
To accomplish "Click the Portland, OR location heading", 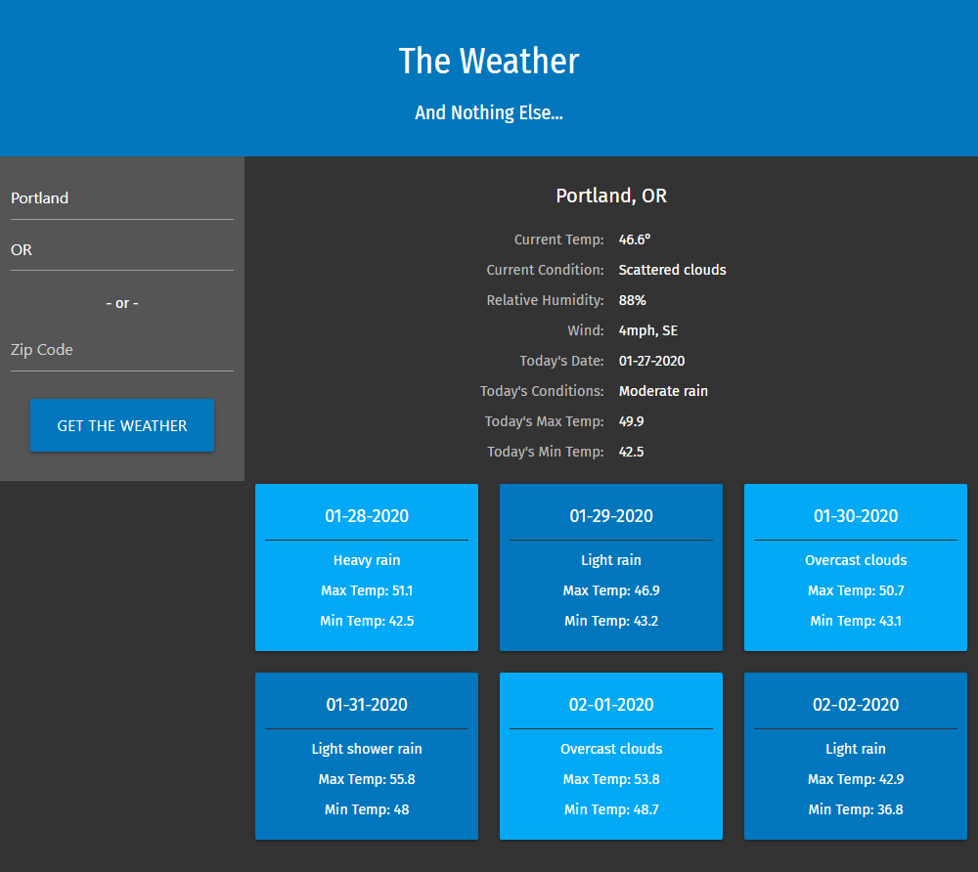I will (x=611, y=196).
